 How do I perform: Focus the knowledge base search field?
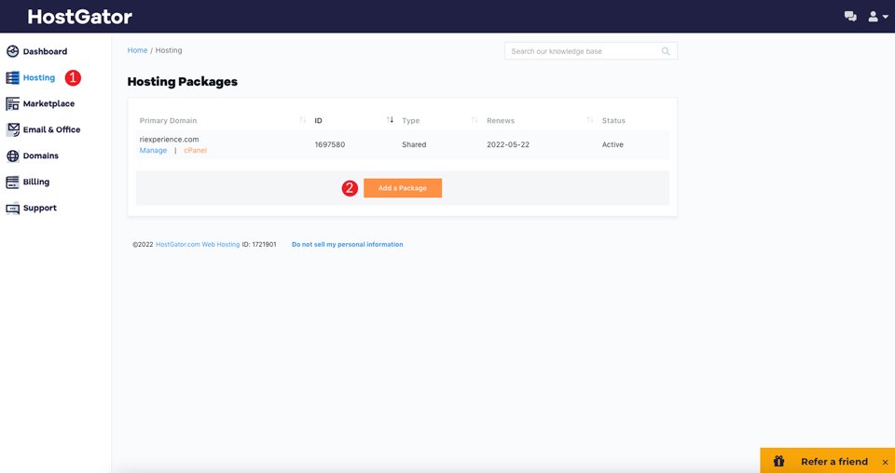point(591,51)
